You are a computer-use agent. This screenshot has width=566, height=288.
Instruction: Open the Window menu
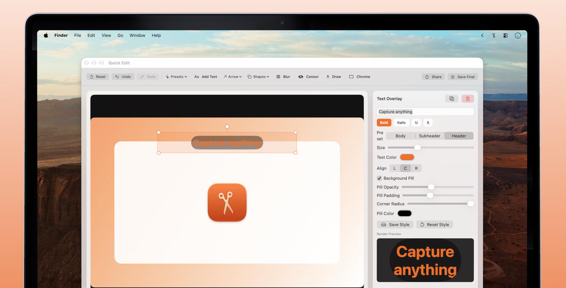click(x=138, y=36)
